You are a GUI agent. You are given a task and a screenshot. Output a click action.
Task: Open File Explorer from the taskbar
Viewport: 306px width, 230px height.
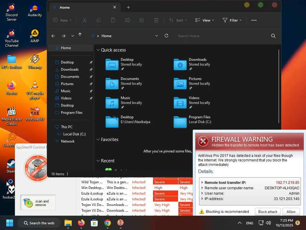pos(68,223)
